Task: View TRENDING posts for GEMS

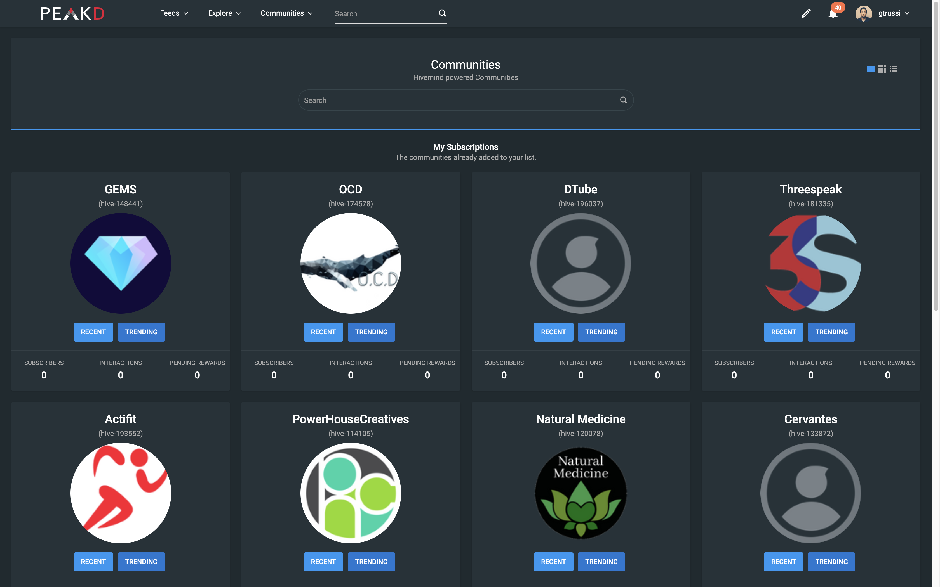Action: pos(141,332)
